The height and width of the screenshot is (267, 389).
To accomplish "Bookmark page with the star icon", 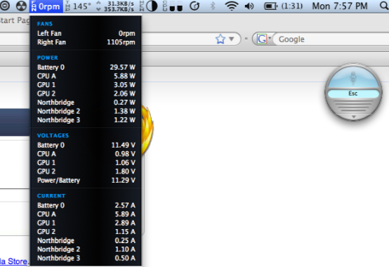I will pyautogui.click(x=220, y=39).
